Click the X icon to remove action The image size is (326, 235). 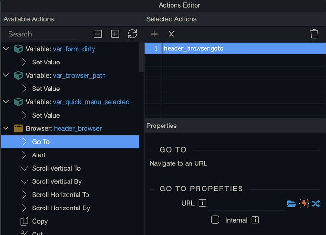[172, 34]
